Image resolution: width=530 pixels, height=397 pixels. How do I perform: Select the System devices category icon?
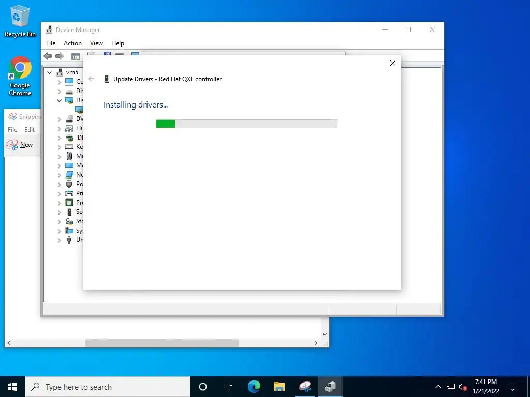69,231
